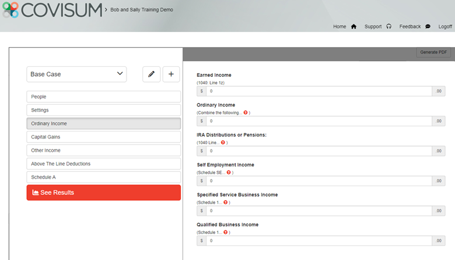Click the Feedback speech bubble icon
455x260 pixels.
point(428,27)
